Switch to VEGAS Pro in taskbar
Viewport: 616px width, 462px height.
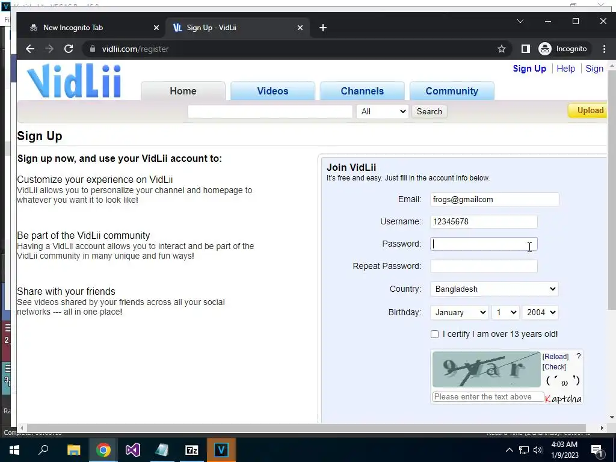pyautogui.click(x=221, y=450)
